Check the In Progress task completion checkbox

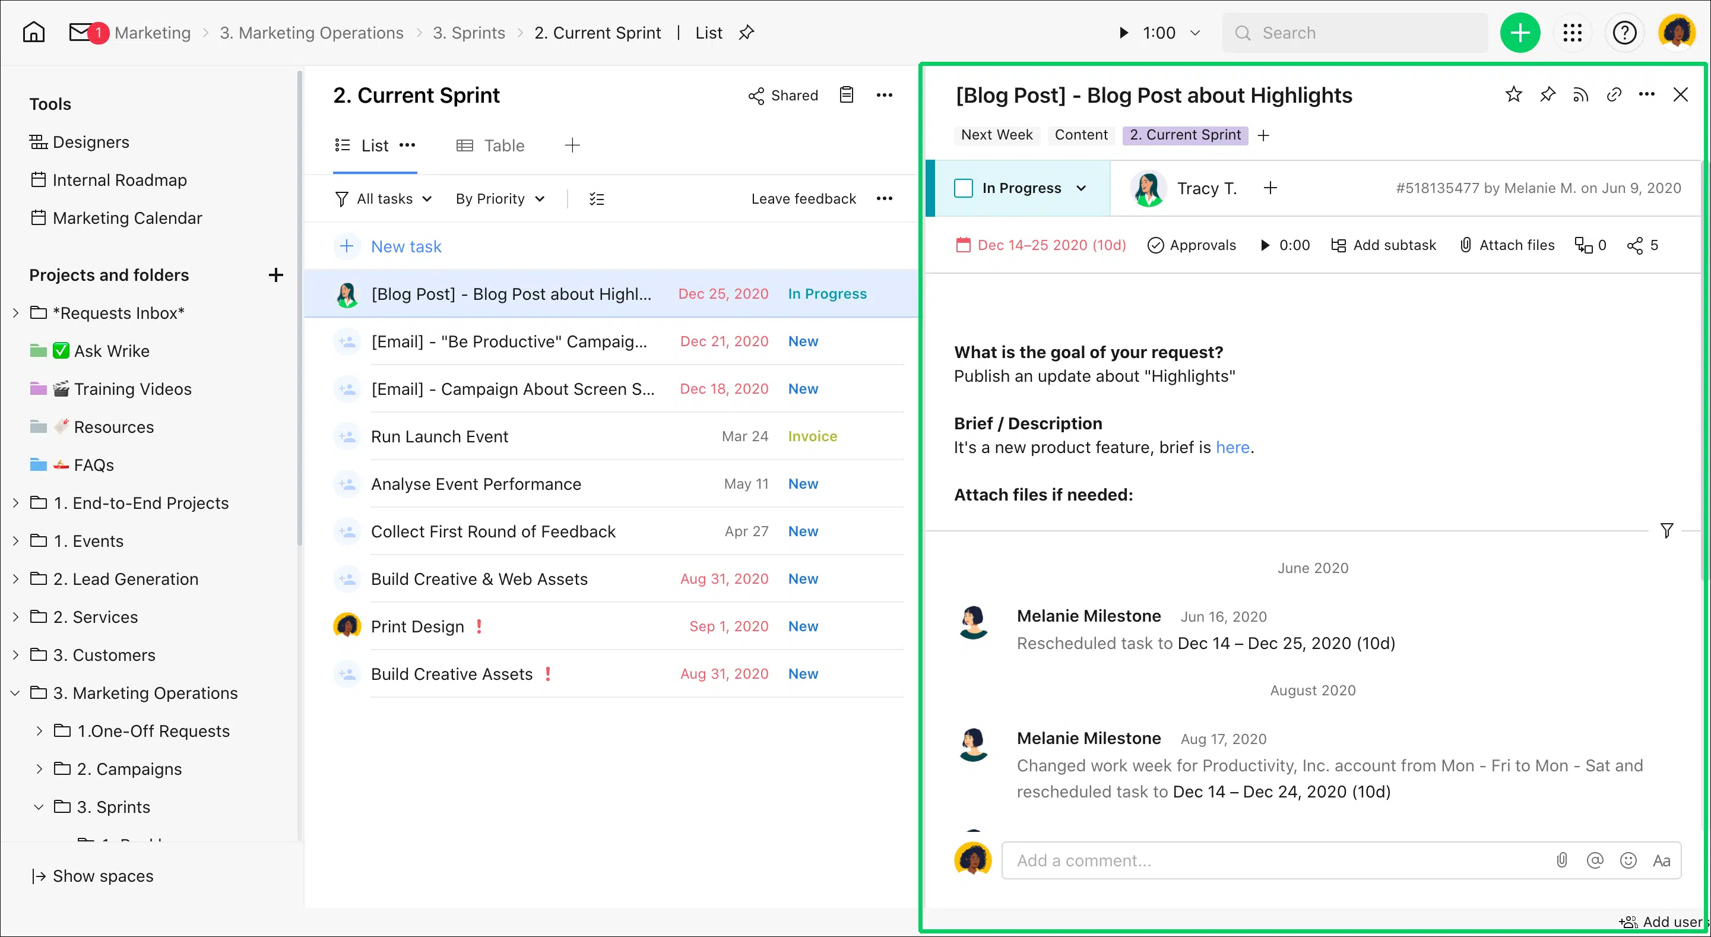tap(963, 188)
